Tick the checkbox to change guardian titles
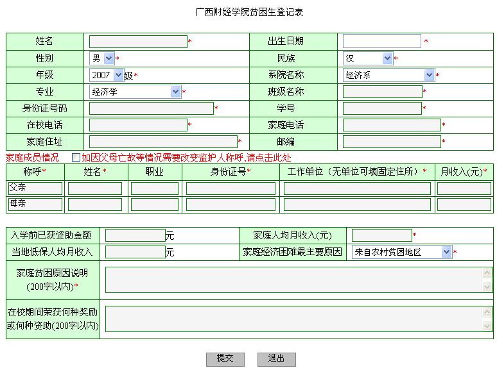The image size is (497, 368). click(x=76, y=157)
